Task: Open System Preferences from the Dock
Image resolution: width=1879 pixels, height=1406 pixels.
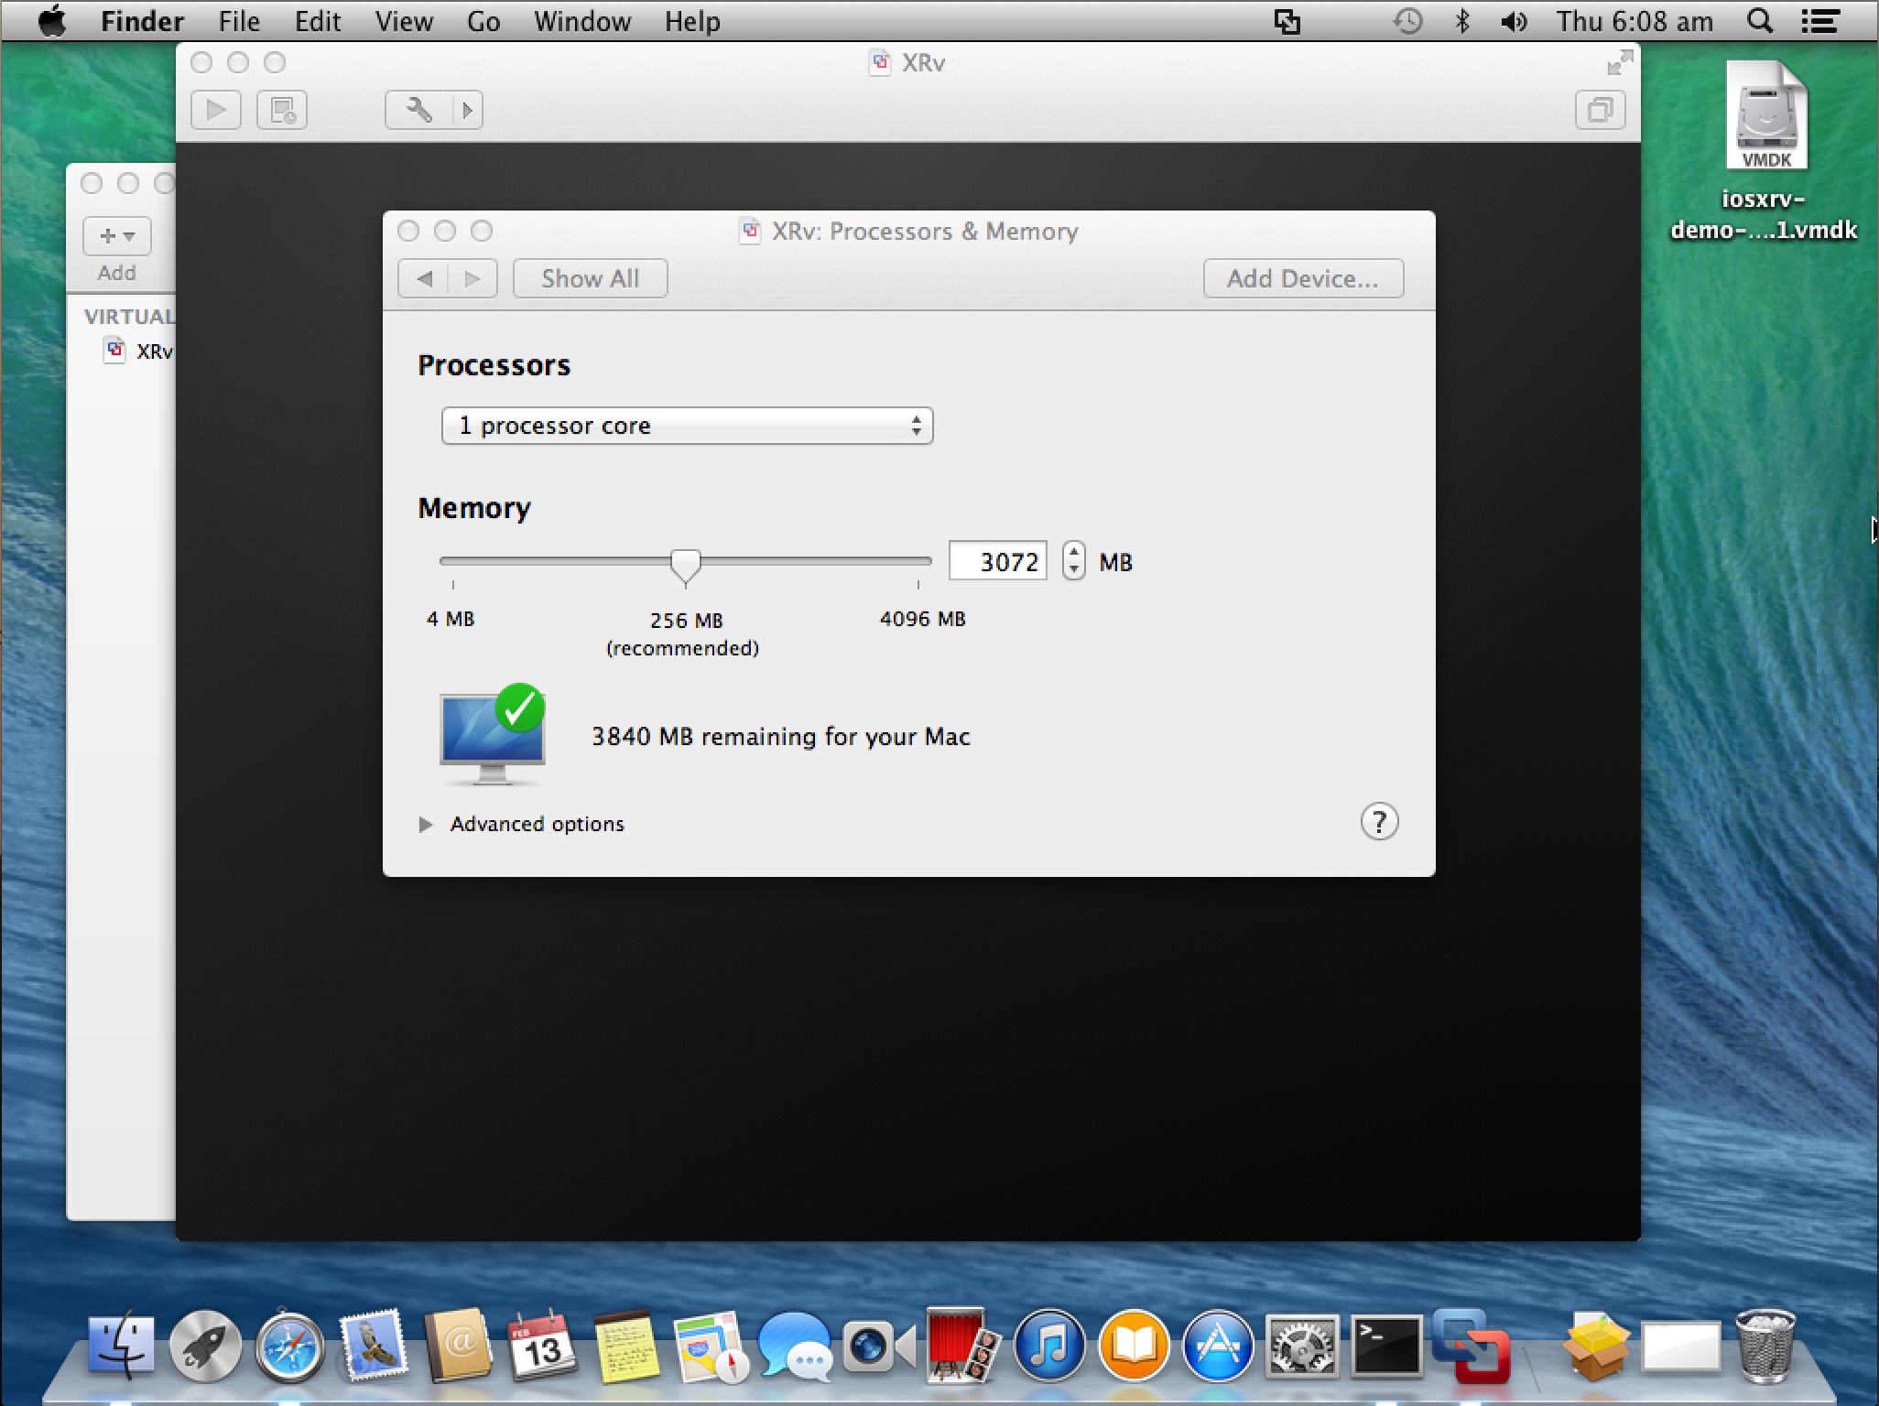Action: tap(1302, 1346)
